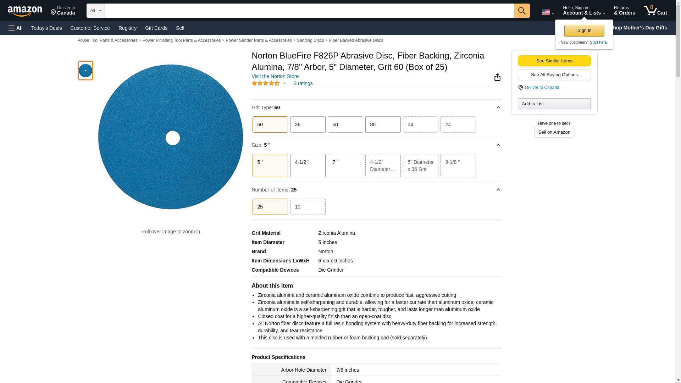
Task: Choose grit type 80 option
Action: (383, 124)
